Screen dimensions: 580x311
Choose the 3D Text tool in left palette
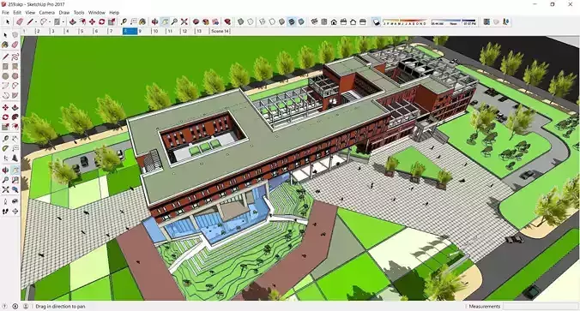pos(15,158)
